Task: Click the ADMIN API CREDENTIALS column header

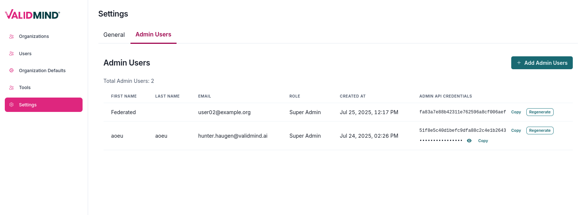Action: point(446,96)
